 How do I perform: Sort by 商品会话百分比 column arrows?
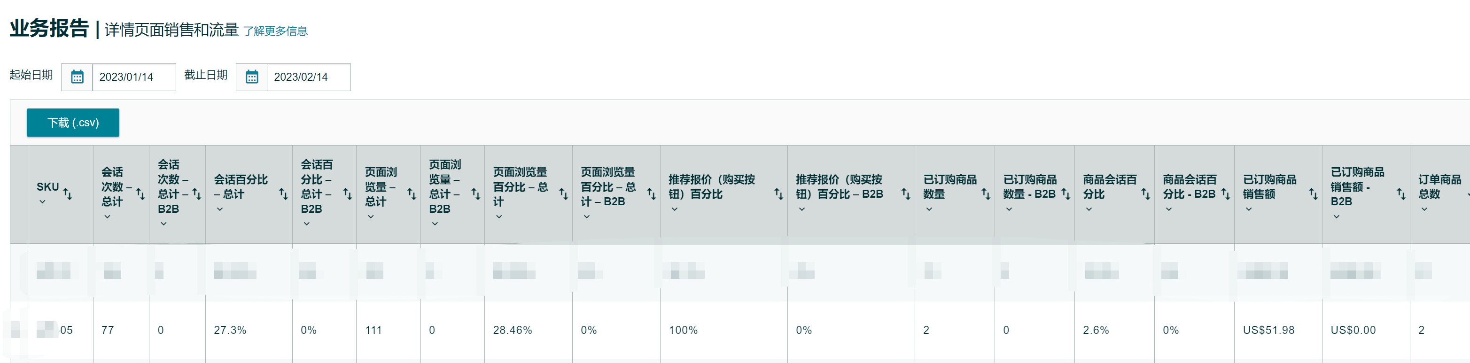point(1145,194)
